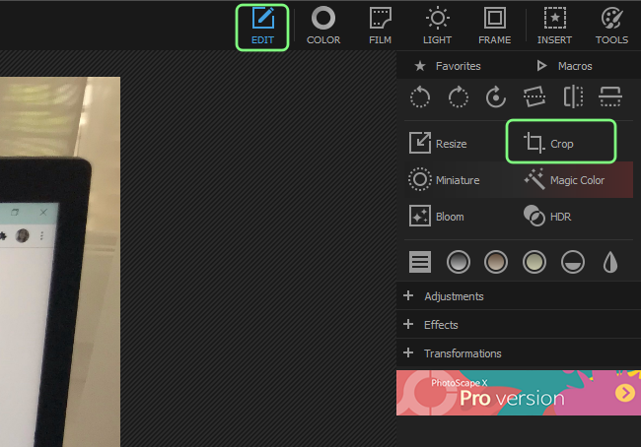Open Macros panel
Image resolution: width=641 pixels, height=447 pixels.
(x=564, y=66)
